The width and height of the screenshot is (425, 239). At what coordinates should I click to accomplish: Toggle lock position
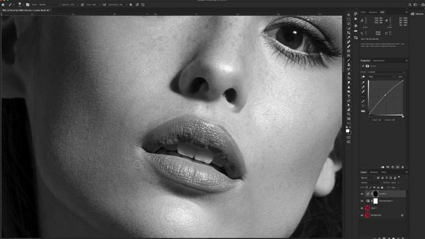pos(375,187)
